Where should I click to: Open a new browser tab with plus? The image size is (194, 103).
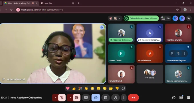pyautogui.click(x=78, y=3)
